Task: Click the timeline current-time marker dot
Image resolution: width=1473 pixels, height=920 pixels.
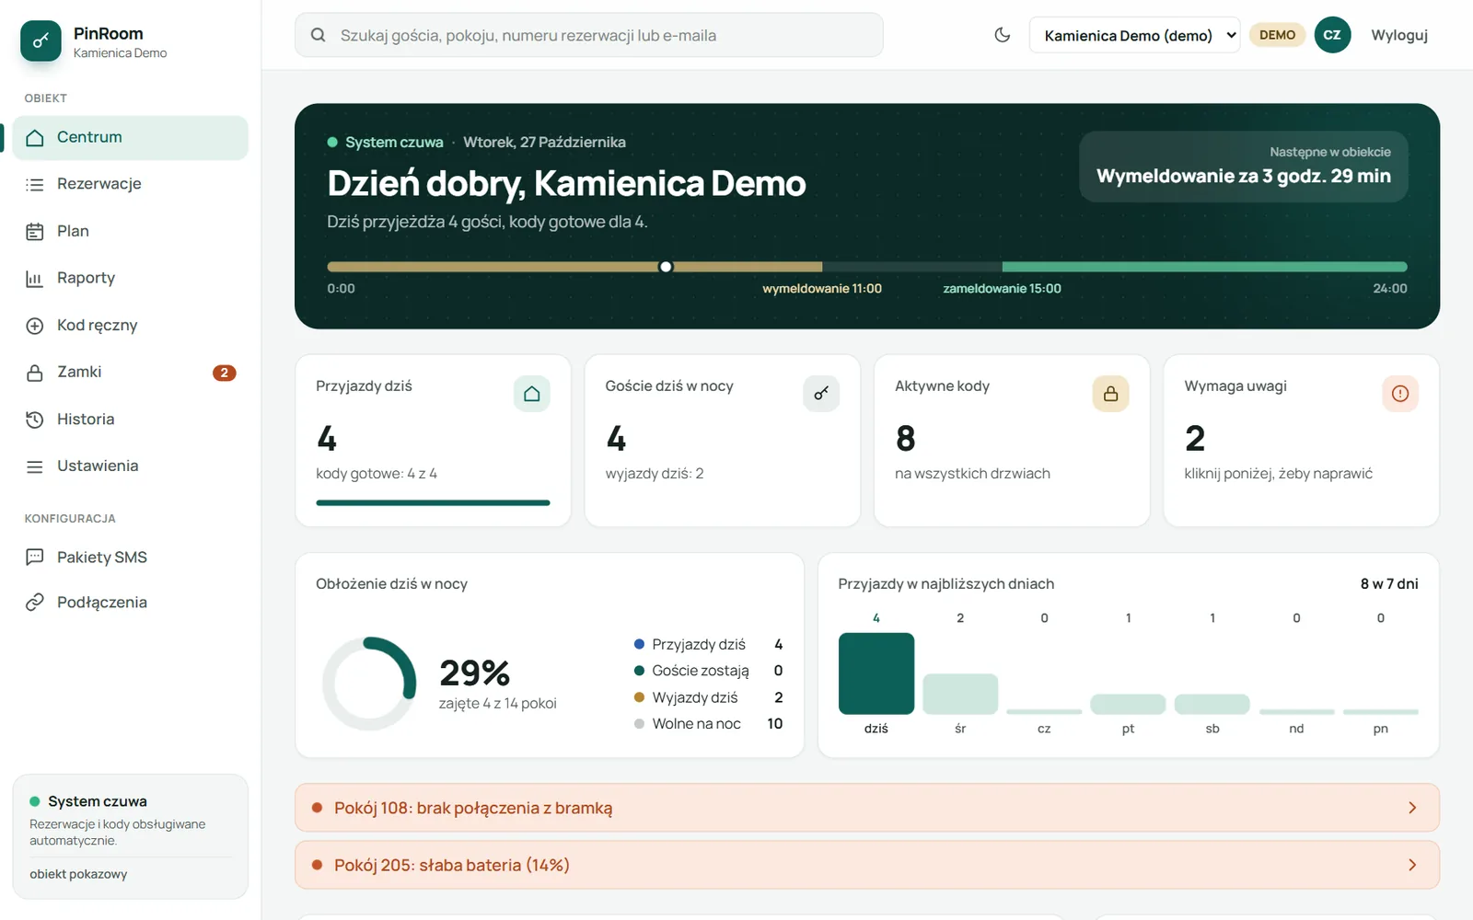Action: click(x=666, y=267)
